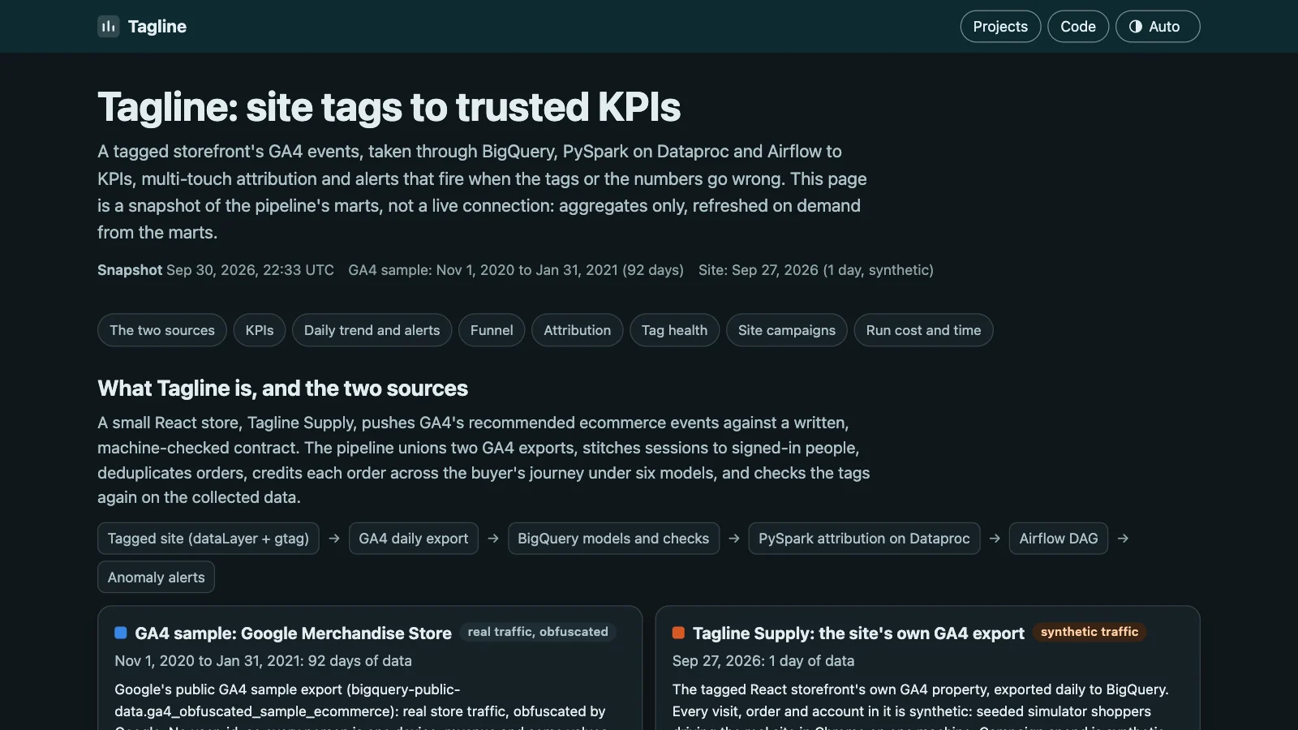Click the Tagline bar-chart logo icon

click(x=109, y=27)
